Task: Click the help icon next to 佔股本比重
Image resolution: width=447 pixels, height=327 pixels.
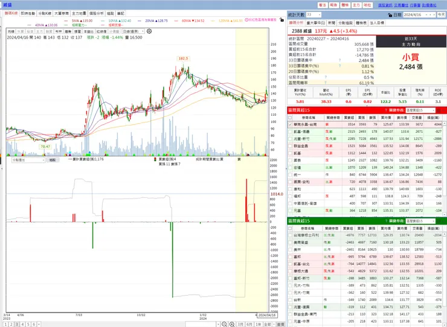Action: tap(326, 77)
